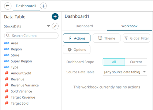Switch to the Workbook tab
Image resolution: width=153 pixels, height=110 pixels.
coord(129,26)
